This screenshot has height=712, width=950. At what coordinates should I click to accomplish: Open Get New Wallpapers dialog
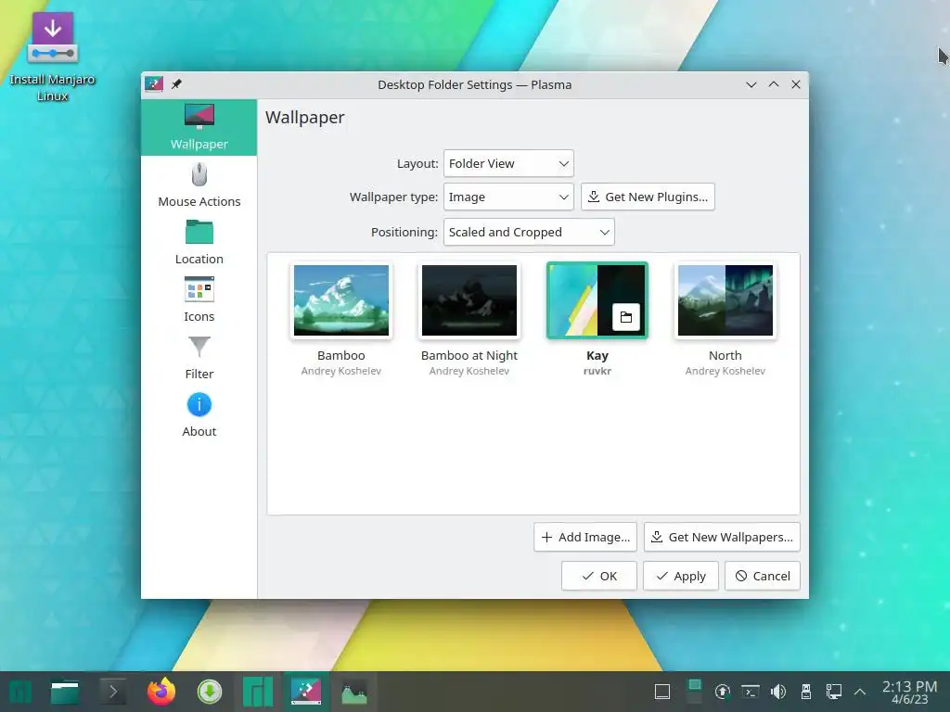point(722,537)
